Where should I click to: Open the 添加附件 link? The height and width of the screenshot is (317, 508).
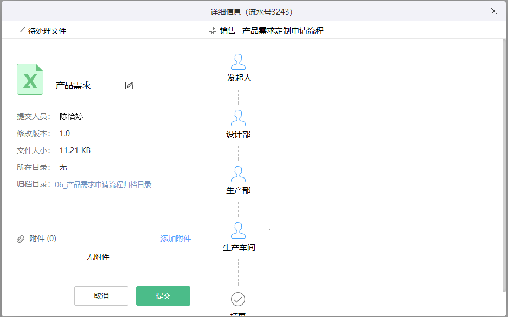tap(176, 239)
